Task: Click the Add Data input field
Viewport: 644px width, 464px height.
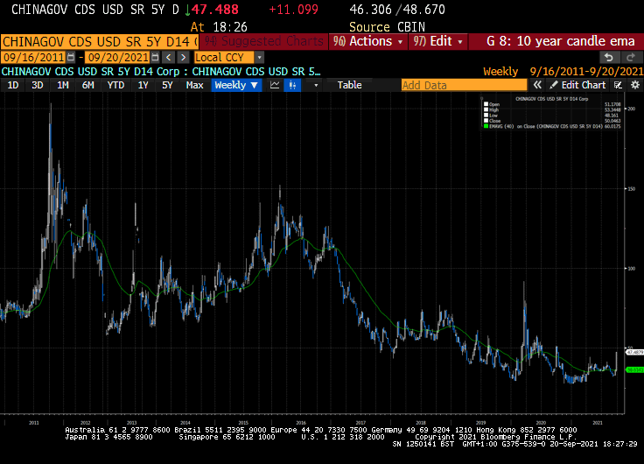Action: point(464,85)
